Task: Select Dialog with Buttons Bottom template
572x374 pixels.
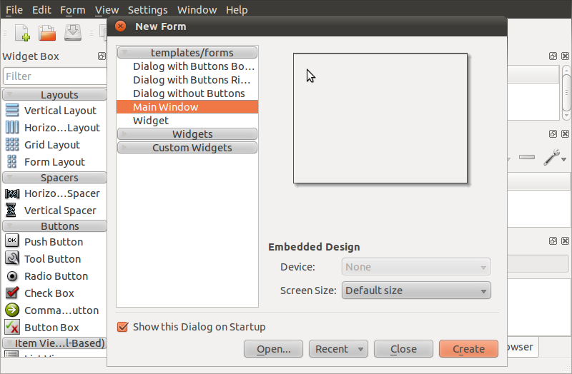Action: point(187,66)
